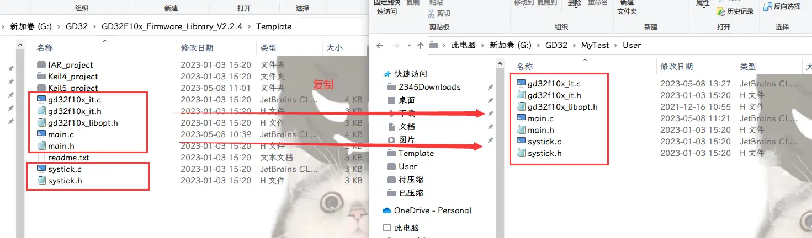This screenshot has width=812, height=238.
Task: Click GD32F10x_Firmware_Library_V2.2.4 in the breadcrumb
Action: [172, 26]
